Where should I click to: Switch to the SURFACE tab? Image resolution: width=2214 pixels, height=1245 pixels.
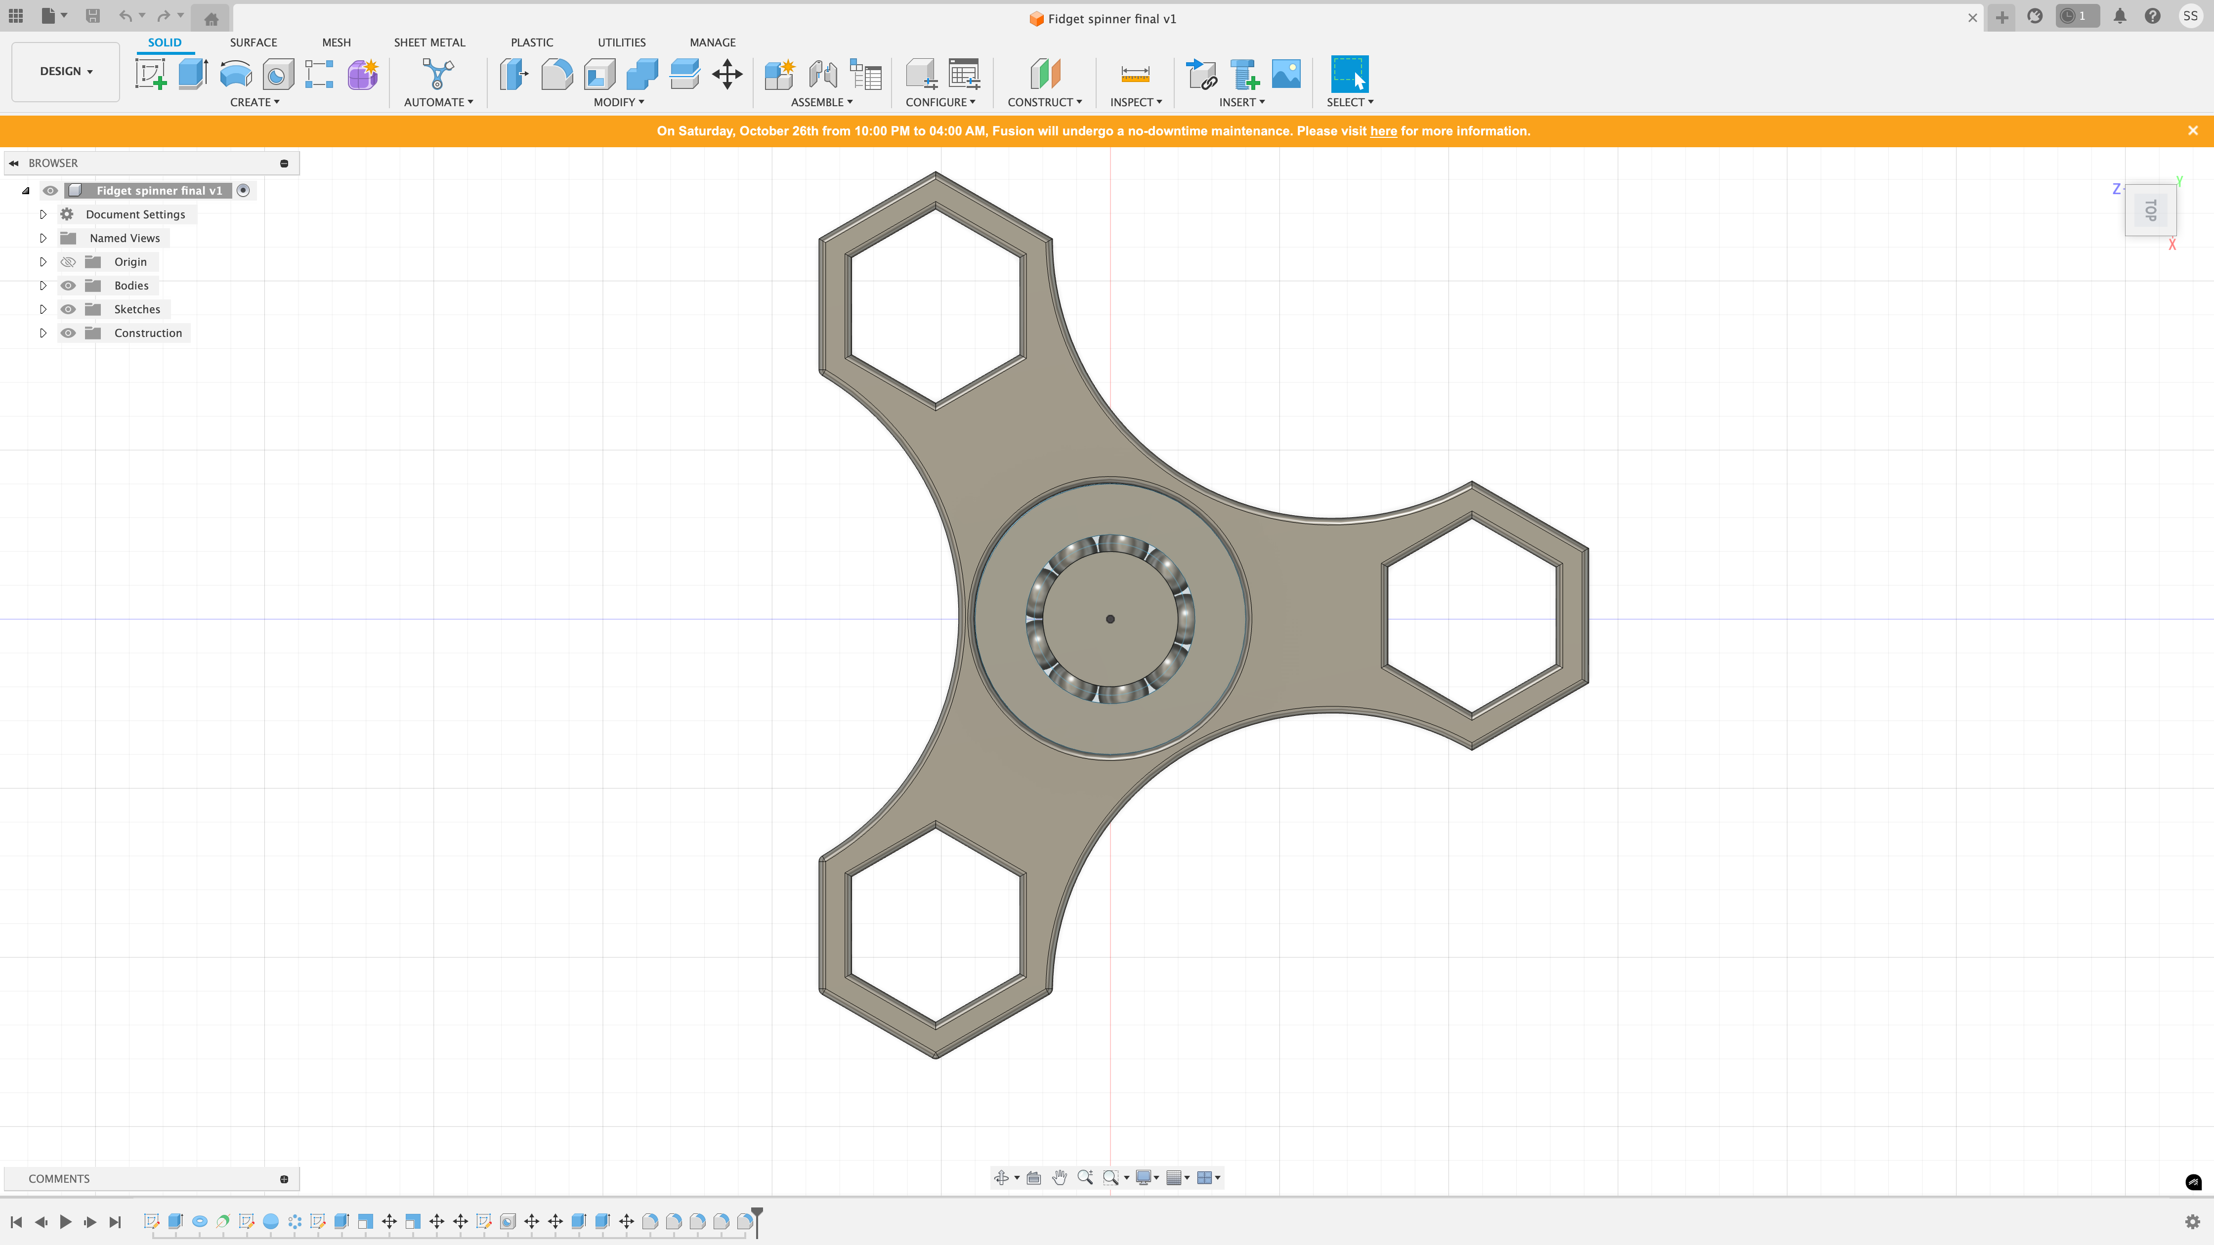pos(253,42)
